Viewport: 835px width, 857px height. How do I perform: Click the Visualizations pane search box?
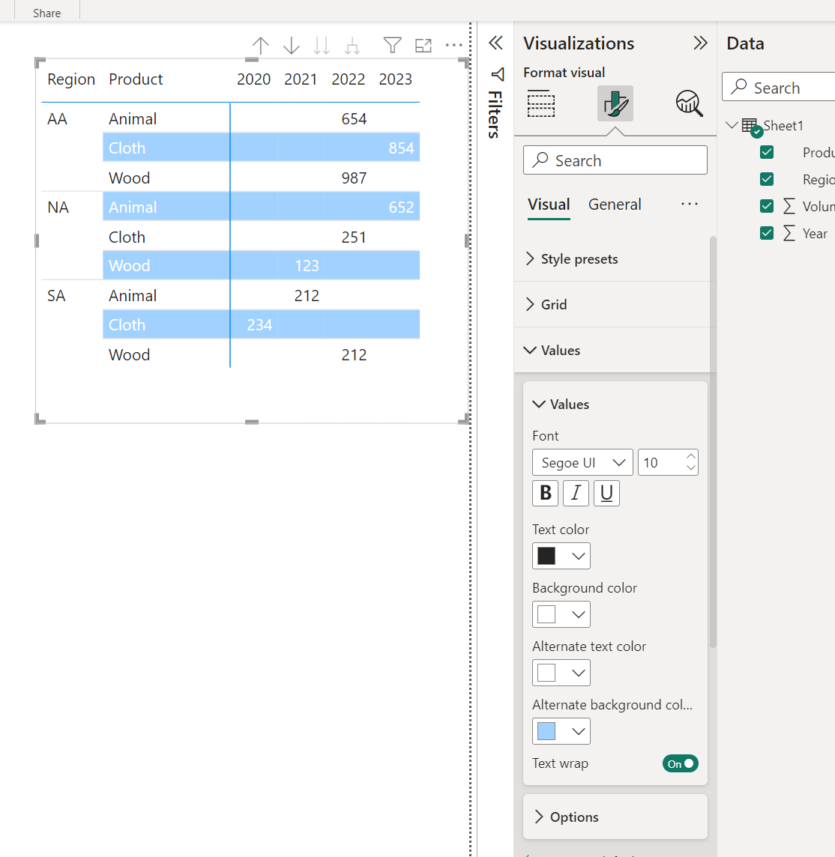615,160
